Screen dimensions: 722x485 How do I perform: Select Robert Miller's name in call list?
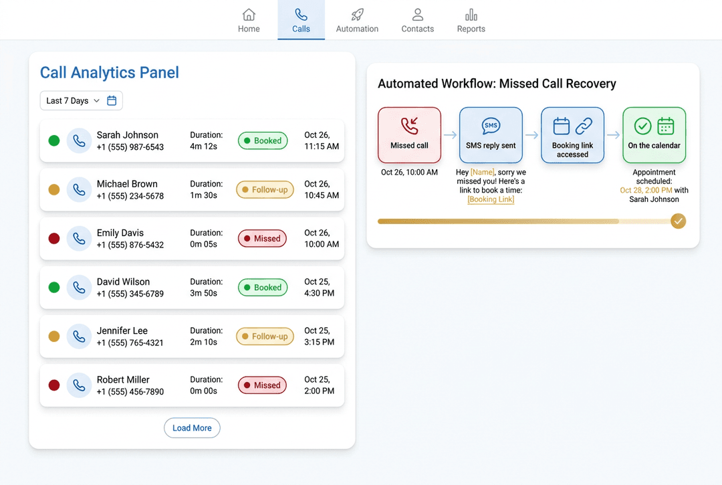pos(123,379)
